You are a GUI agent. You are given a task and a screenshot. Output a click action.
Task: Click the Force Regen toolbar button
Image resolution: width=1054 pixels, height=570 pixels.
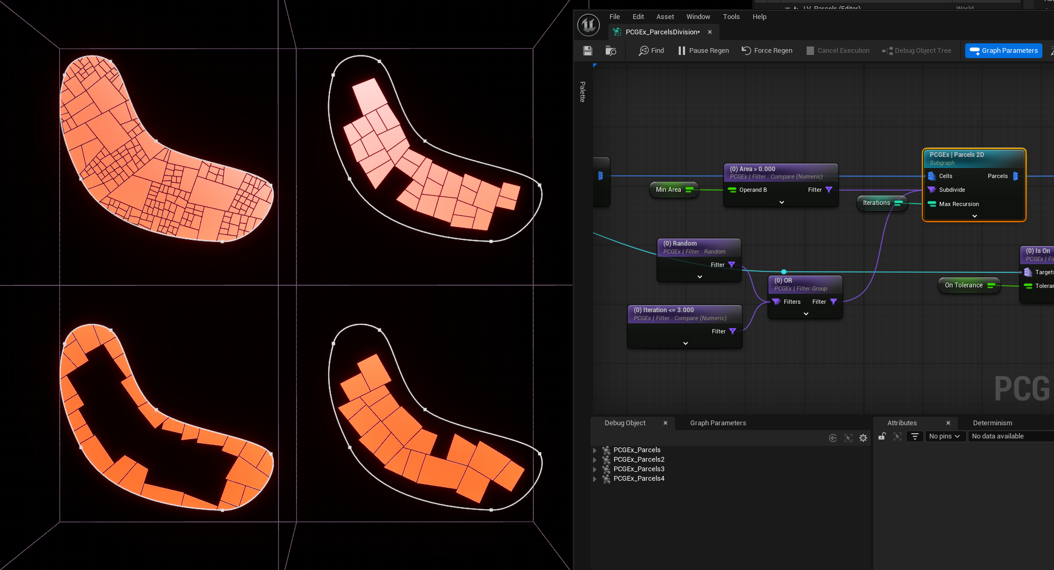(x=767, y=51)
